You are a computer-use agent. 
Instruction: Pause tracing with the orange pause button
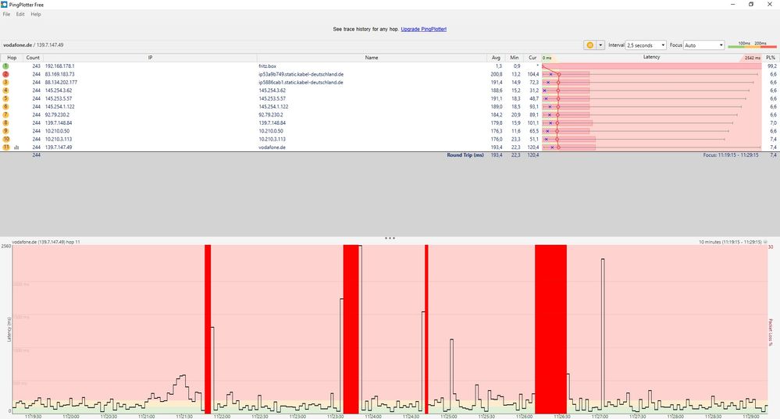(x=590, y=44)
